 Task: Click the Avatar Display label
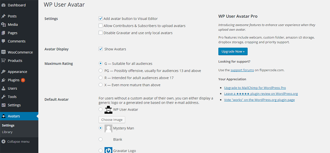pos(57,49)
